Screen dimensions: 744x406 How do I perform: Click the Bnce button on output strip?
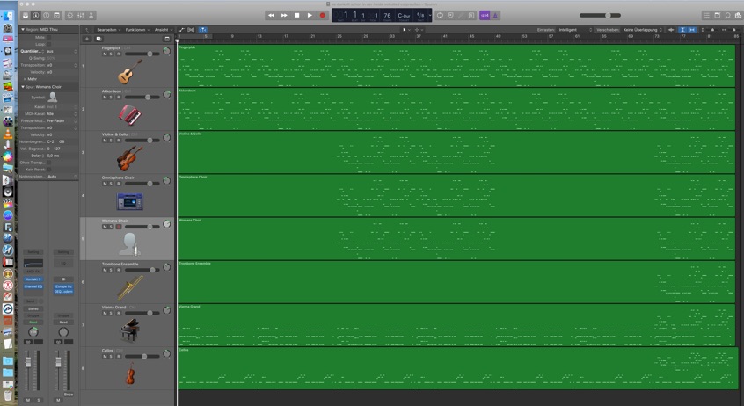(x=69, y=395)
